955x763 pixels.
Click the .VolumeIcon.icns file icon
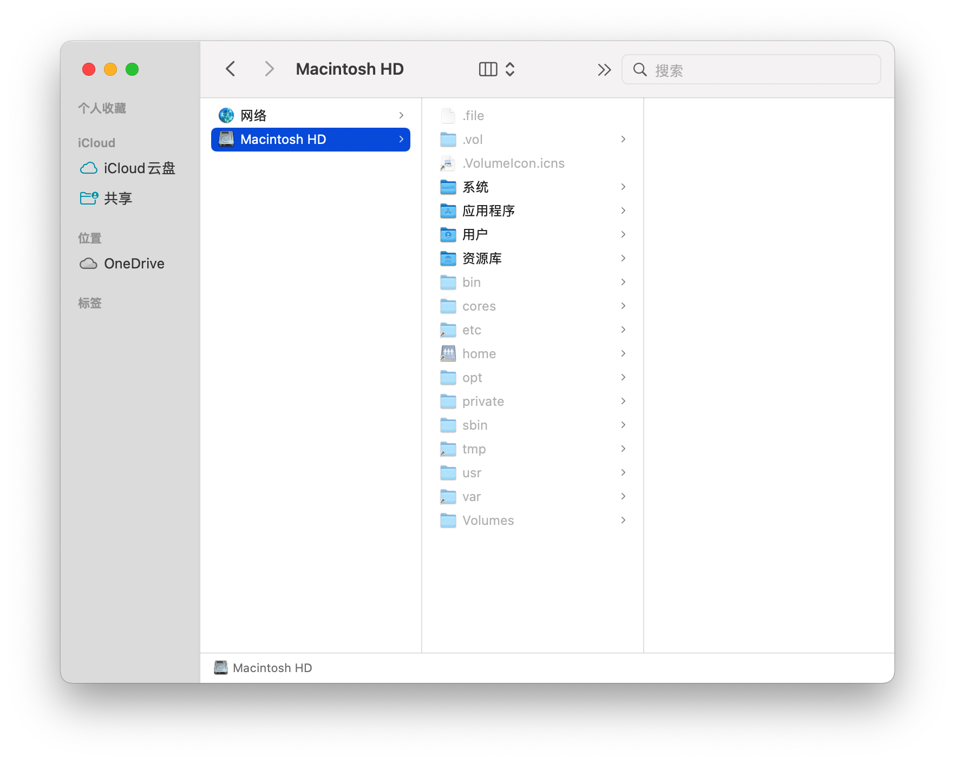(448, 163)
